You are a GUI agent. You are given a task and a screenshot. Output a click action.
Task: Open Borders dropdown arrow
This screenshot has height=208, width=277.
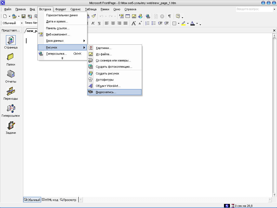179,23
